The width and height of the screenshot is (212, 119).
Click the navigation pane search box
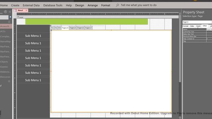pyautogui.click(x=4, y=17)
